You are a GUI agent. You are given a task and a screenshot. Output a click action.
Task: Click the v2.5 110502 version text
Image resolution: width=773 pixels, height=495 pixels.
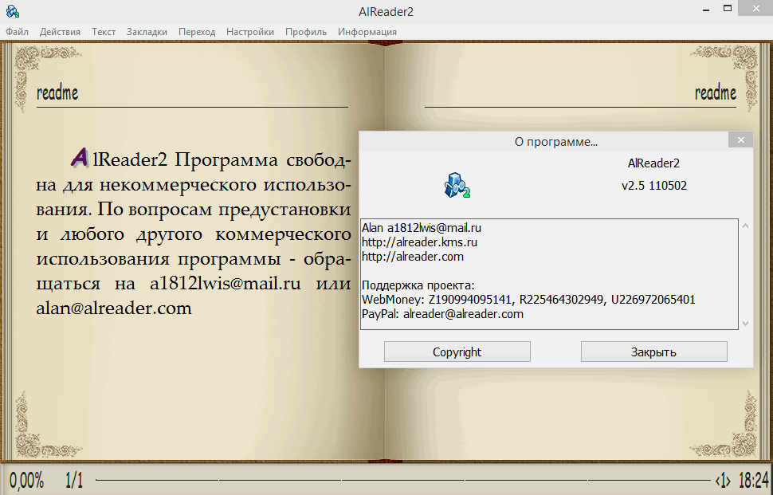(x=654, y=186)
